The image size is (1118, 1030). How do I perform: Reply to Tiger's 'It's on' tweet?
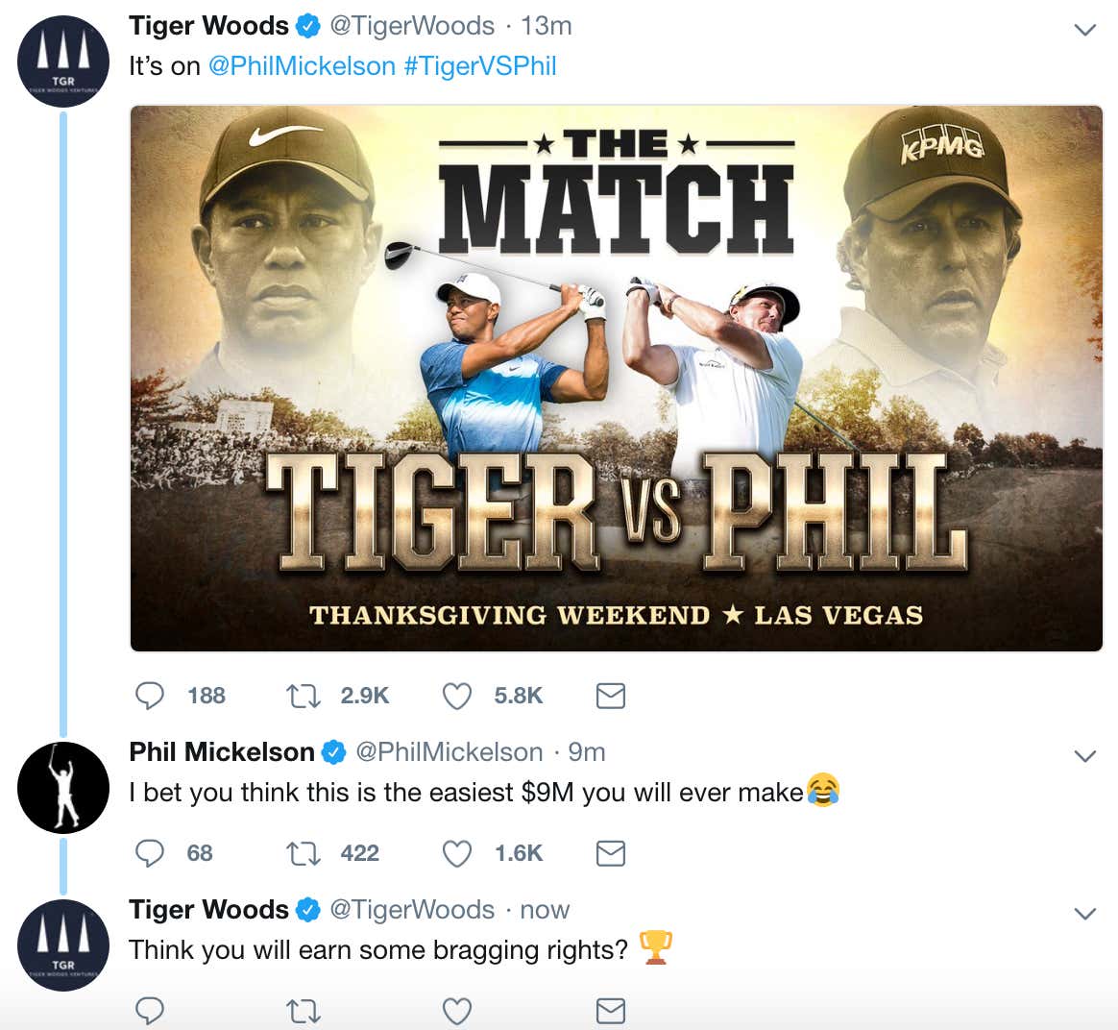(x=150, y=696)
